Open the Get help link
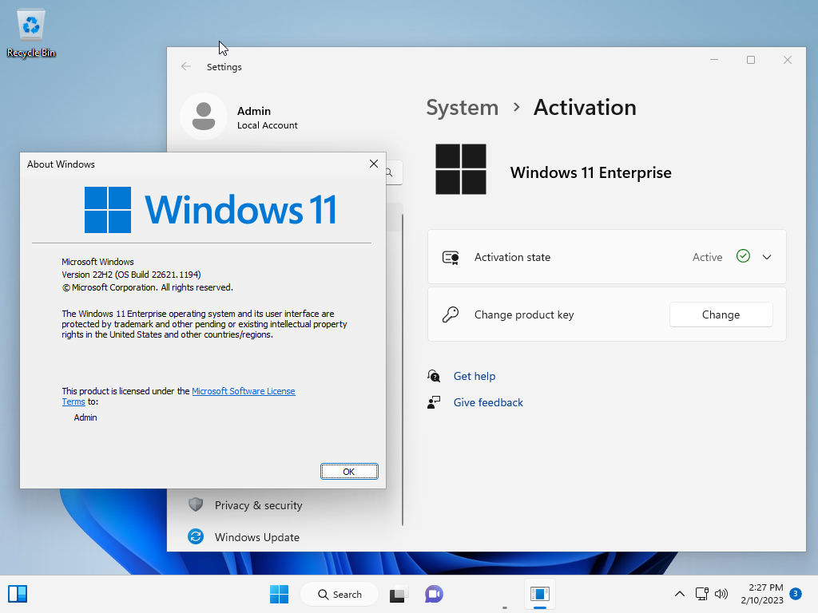This screenshot has height=613, width=818. pos(475,376)
